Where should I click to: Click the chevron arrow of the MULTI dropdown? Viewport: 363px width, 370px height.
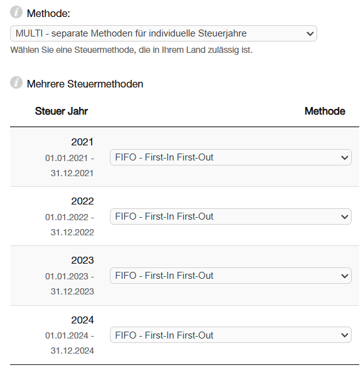(x=310, y=34)
